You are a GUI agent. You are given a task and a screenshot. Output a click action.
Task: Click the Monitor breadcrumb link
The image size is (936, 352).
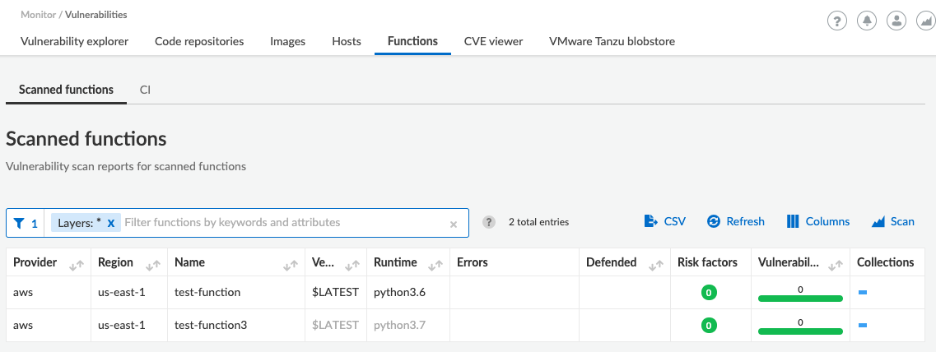(38, 14)
